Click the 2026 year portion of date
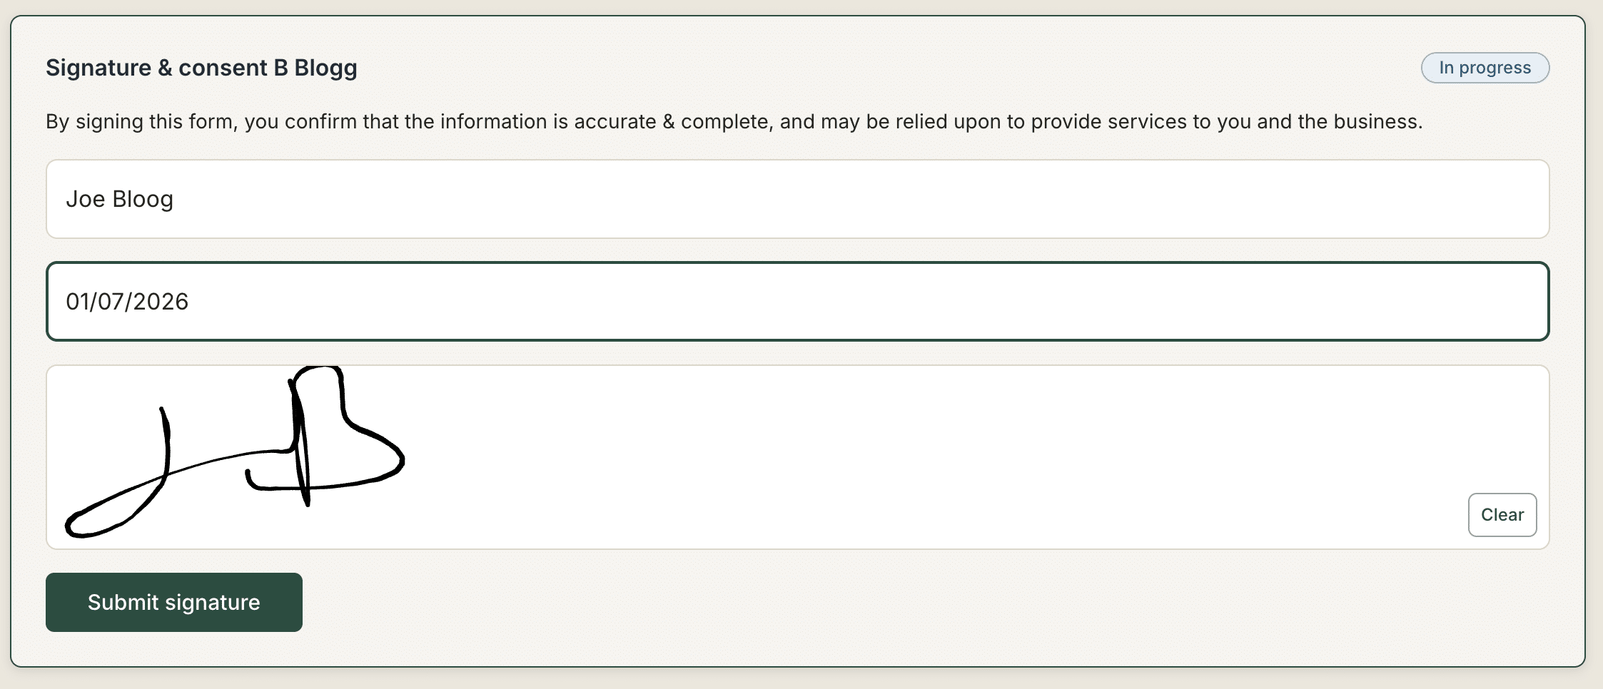This screenshot has width=1603, height=689. coord(161,302)
